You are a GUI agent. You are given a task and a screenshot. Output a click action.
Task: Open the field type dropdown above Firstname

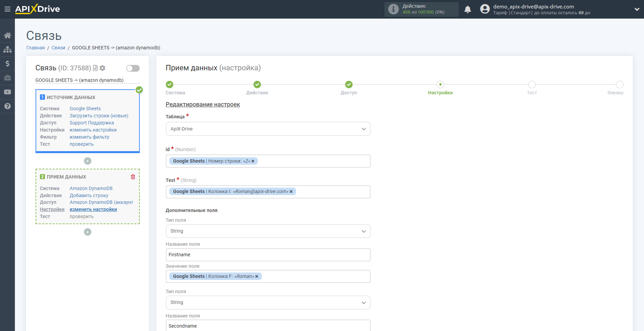point(268,231)
